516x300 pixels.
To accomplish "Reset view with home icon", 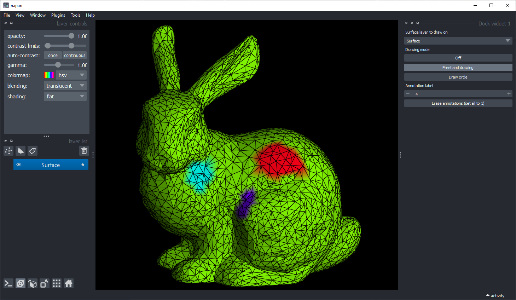I will (x=69, y=283).
